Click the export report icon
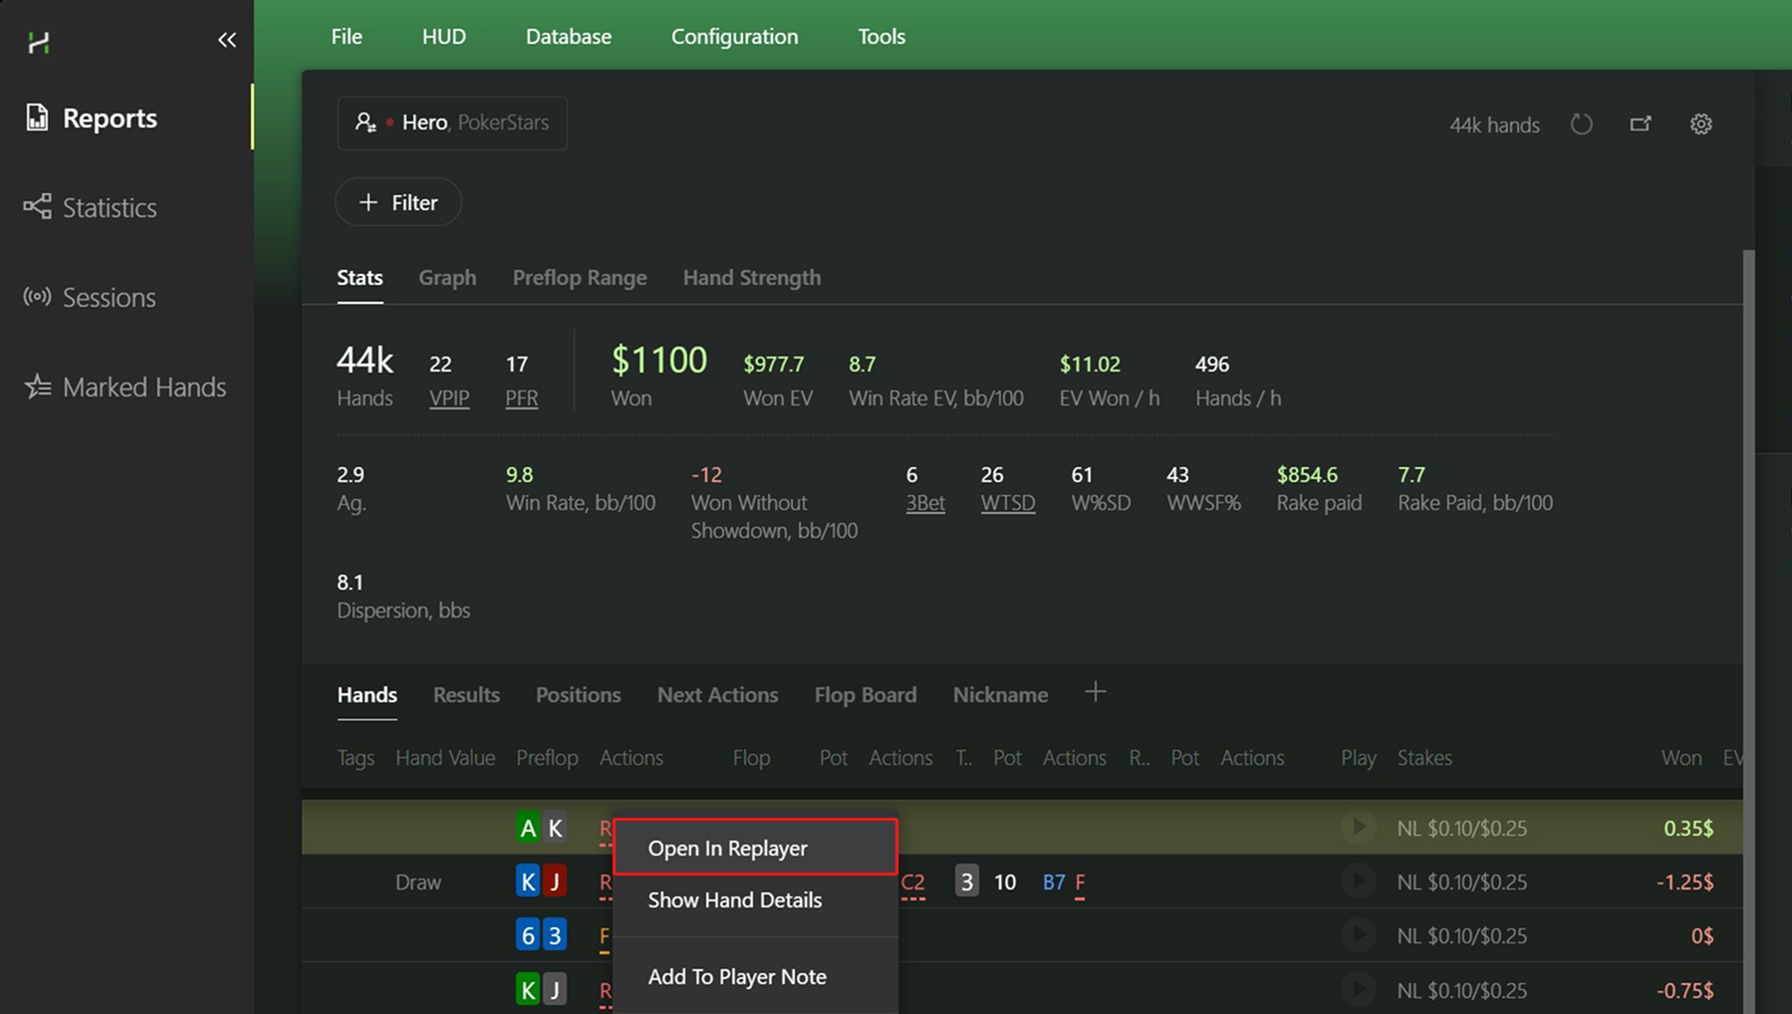This screenshot has width=1792, height=1014. (1640, 125)
